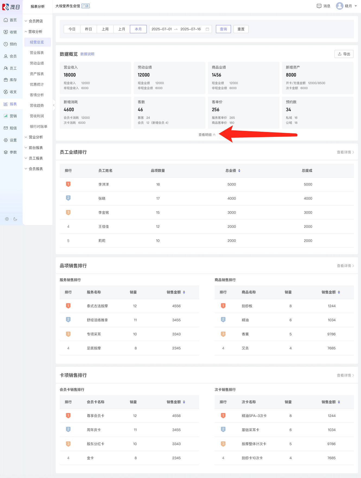Image resolution: width=361 pixels, height=478 pixels.
Task: Switch the period to 上月
Action: pyautogui.click(x=122, y=29)
